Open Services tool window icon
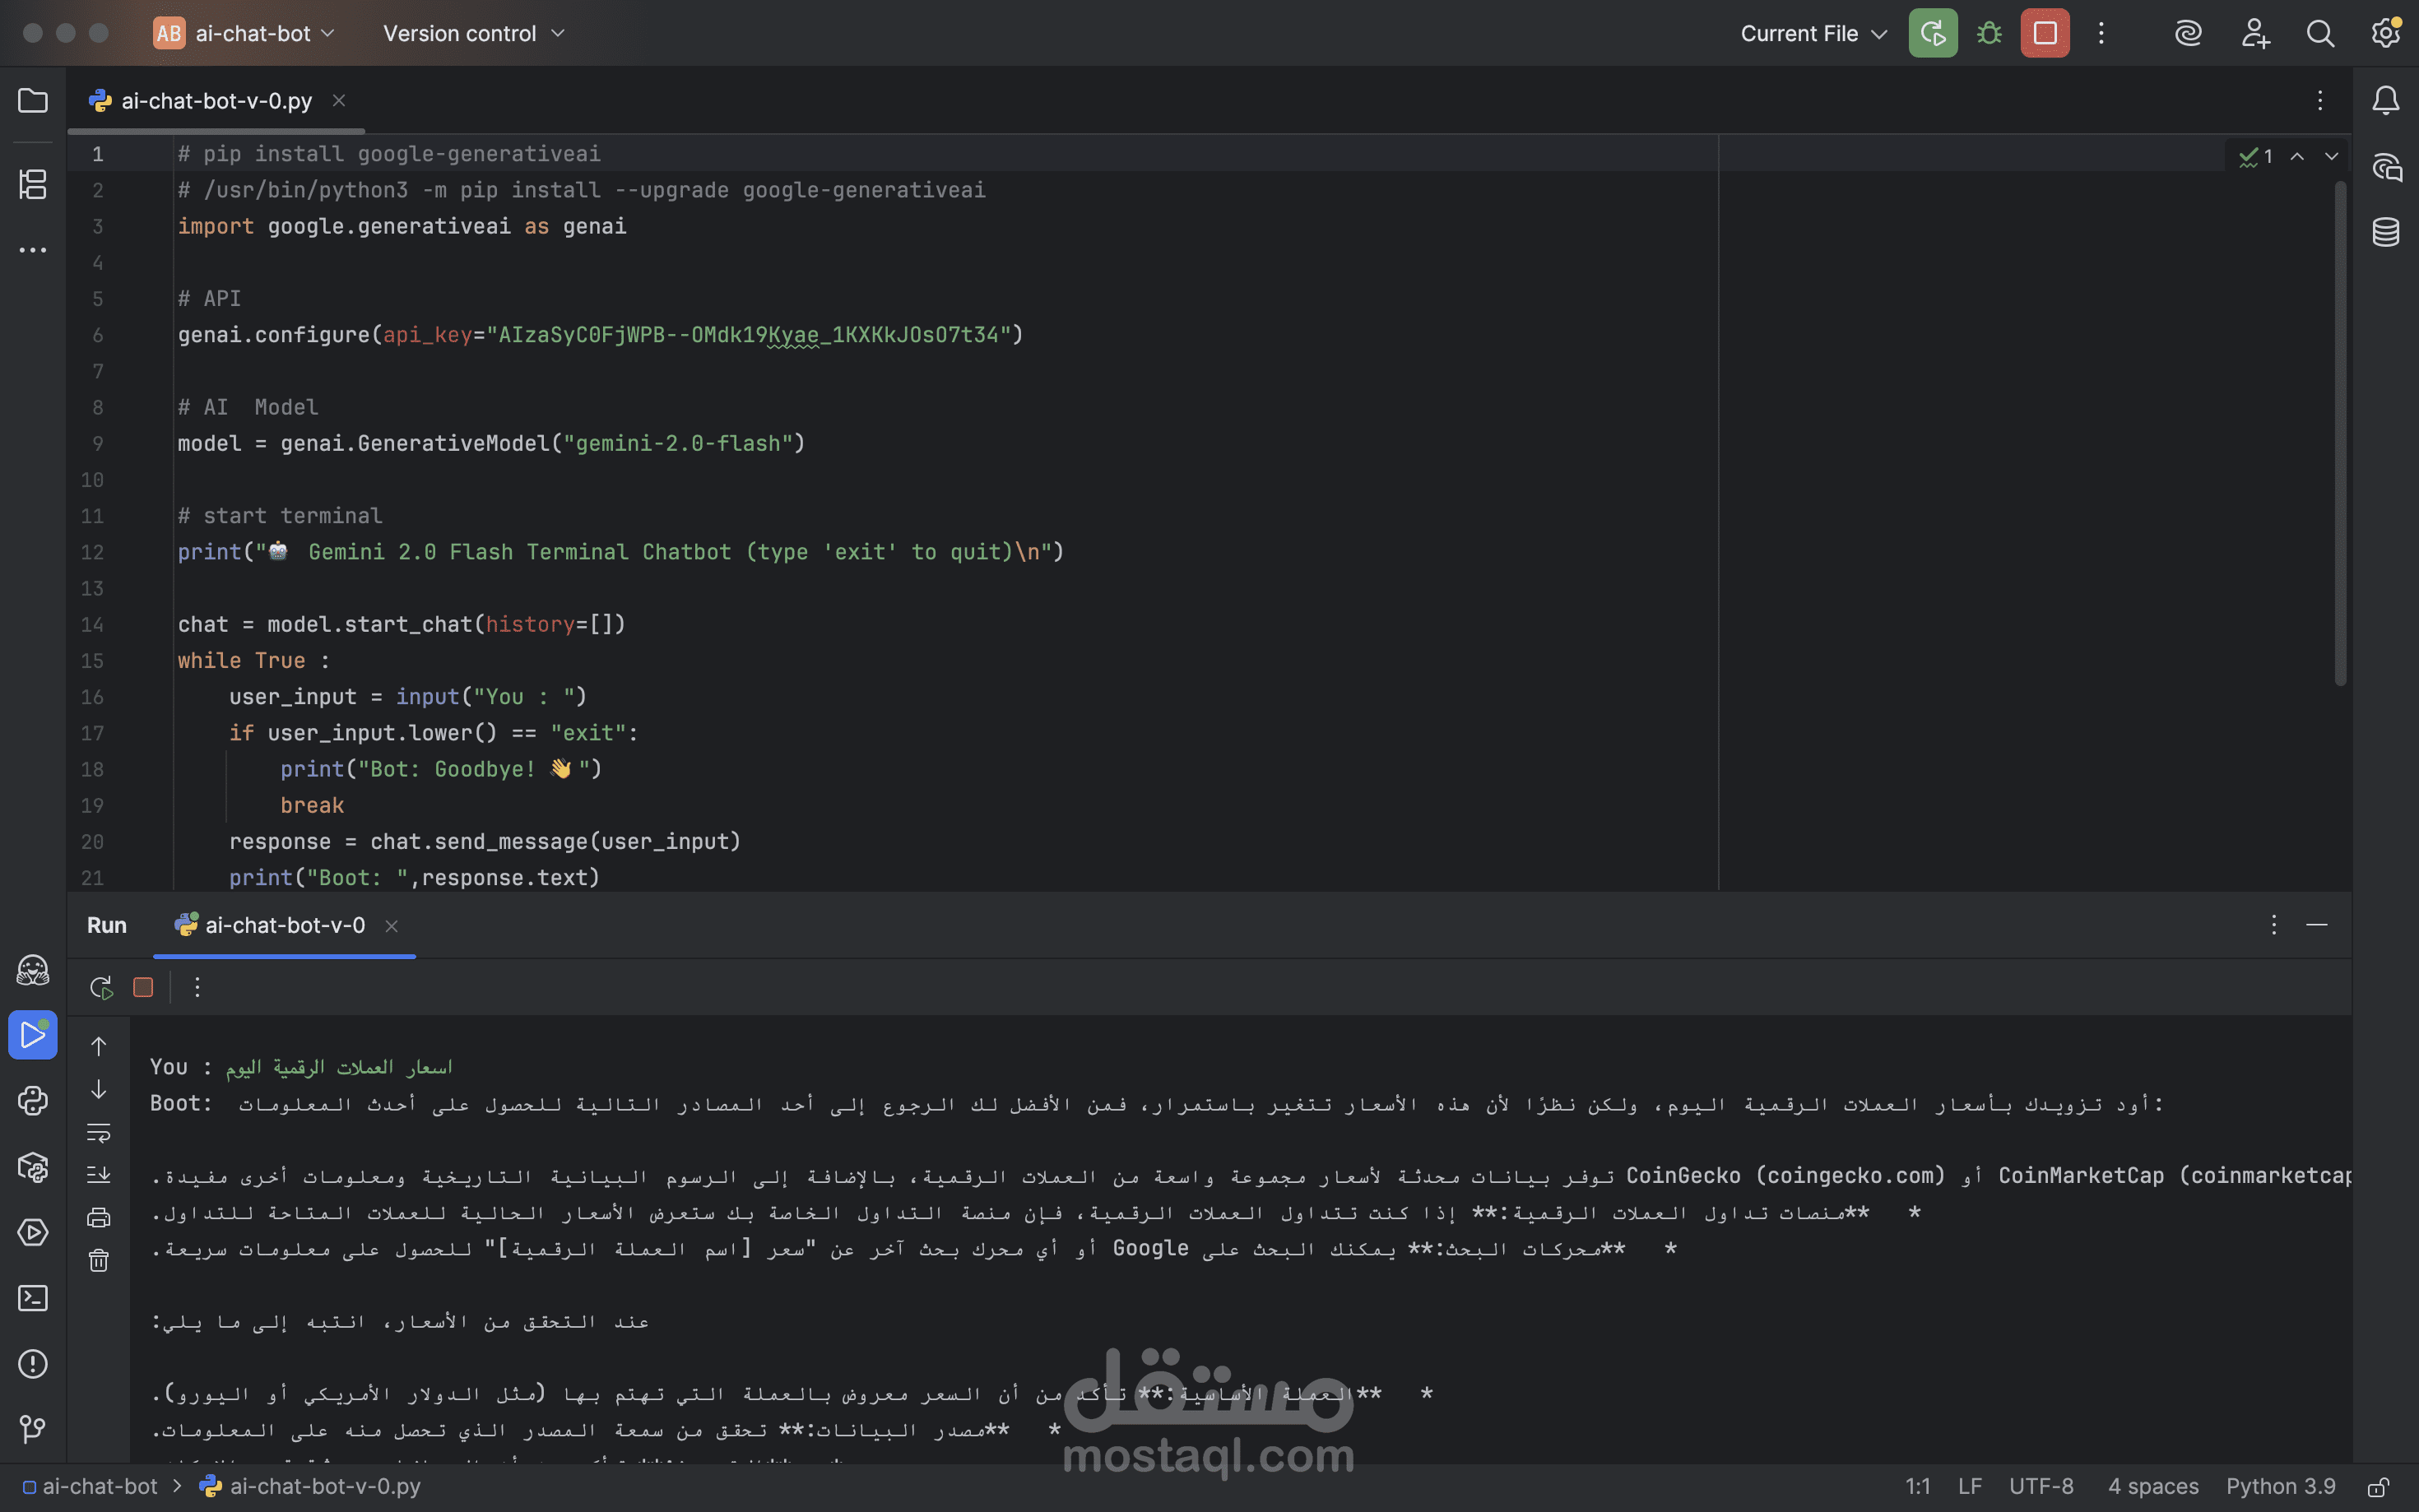Image resolution: width=2419 pixels, height=1512 pixels. click(x=33, y=1232)
